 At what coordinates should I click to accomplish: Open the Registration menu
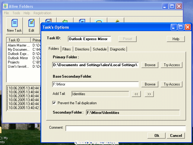pos(42,13)
